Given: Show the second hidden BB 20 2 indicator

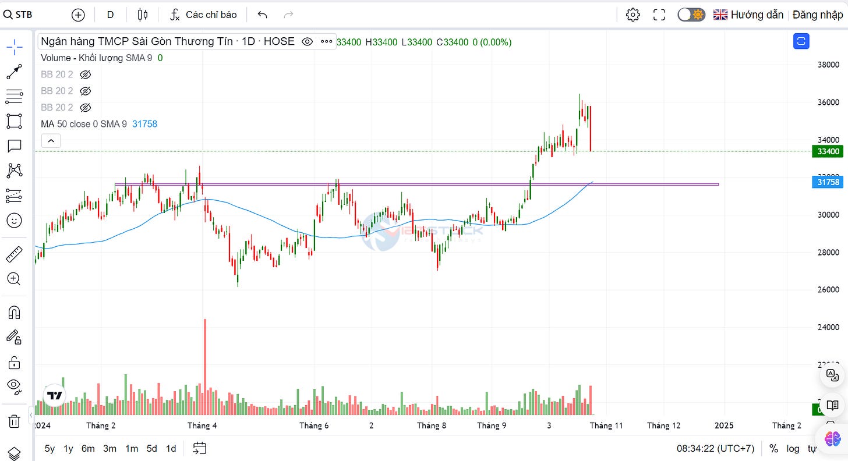Looking at the screenshot, I should (86, 91).
